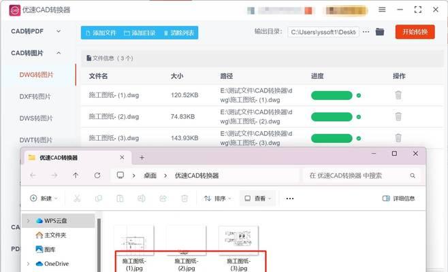
Task: Open the 排序 sort dropdown
Action: click(218, 198)
